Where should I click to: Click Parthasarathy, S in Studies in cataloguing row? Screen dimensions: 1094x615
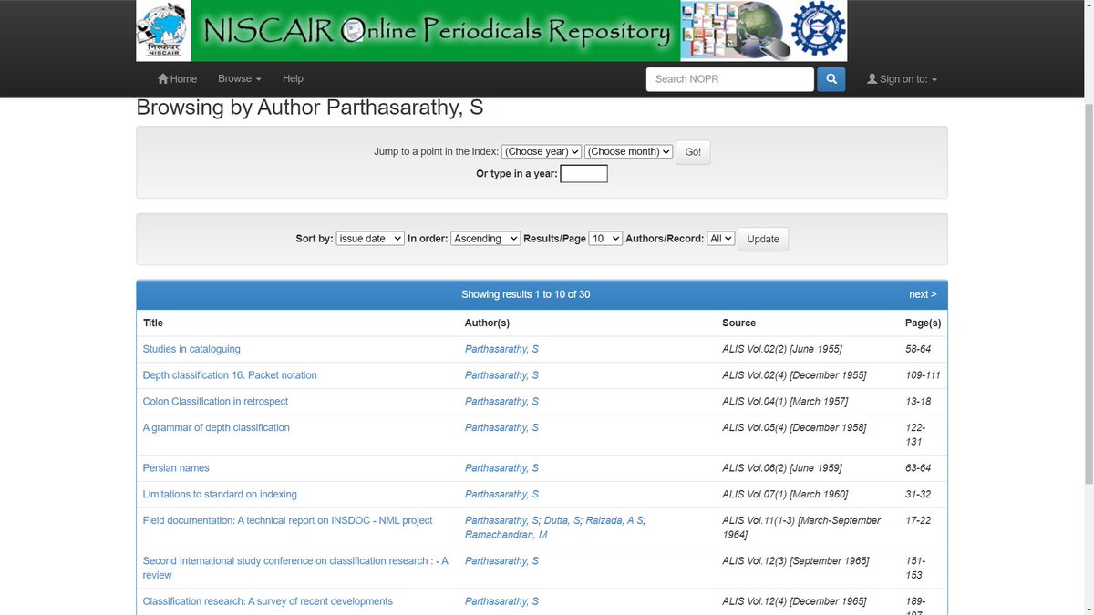point(501,349)
